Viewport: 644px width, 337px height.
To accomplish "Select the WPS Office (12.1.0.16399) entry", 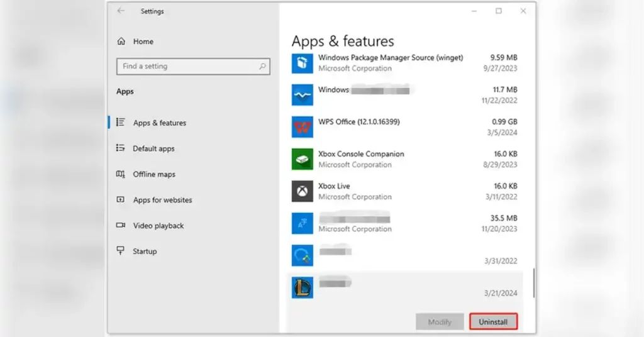I will 404,127.
